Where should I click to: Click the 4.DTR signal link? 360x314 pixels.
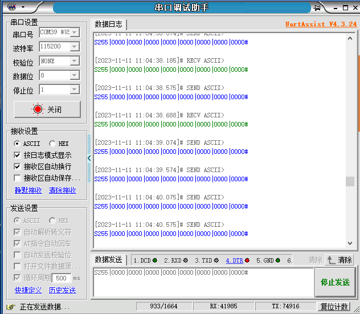[235, 260]
